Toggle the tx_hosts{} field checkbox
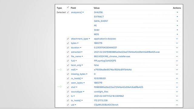The width and height of the screenshot is (194, 109). pos(68,100)
